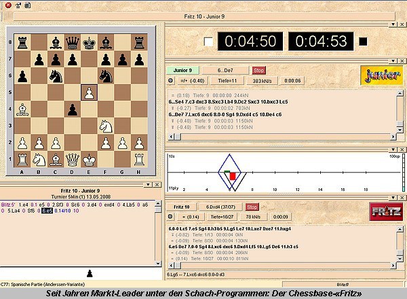Click the round lock icon in Fritz 10 panel
The image size is (407, 299).
[170, 216]
